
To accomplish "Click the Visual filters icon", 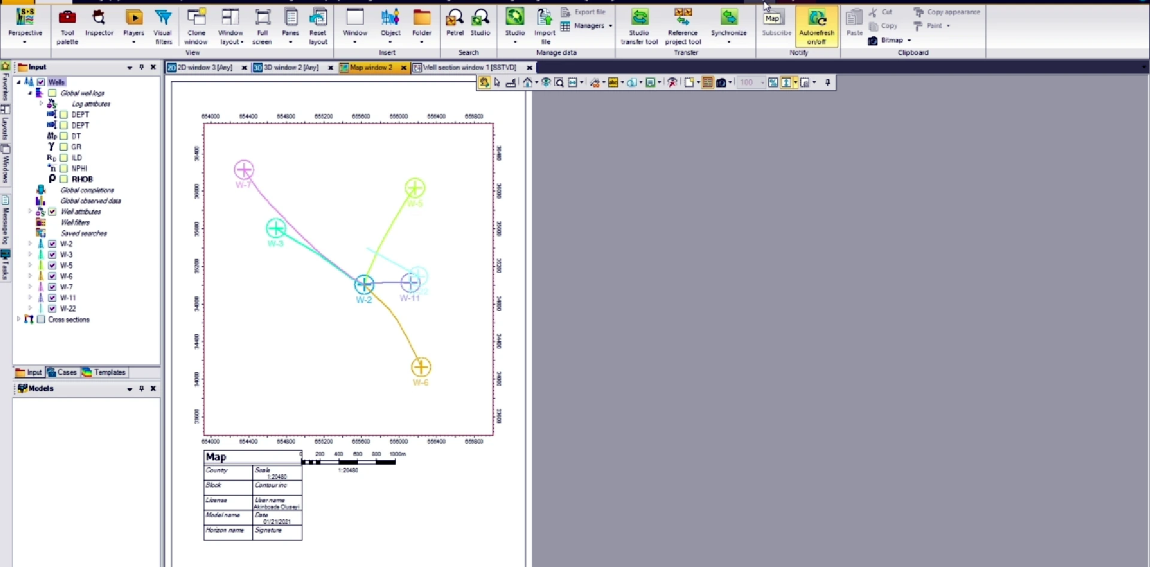I will [x=163, y=26].
